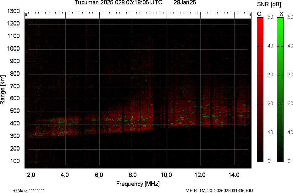Click the 2.0 tick on frequency axis
The image size is (293, 193).
click(x=31, y=175)
